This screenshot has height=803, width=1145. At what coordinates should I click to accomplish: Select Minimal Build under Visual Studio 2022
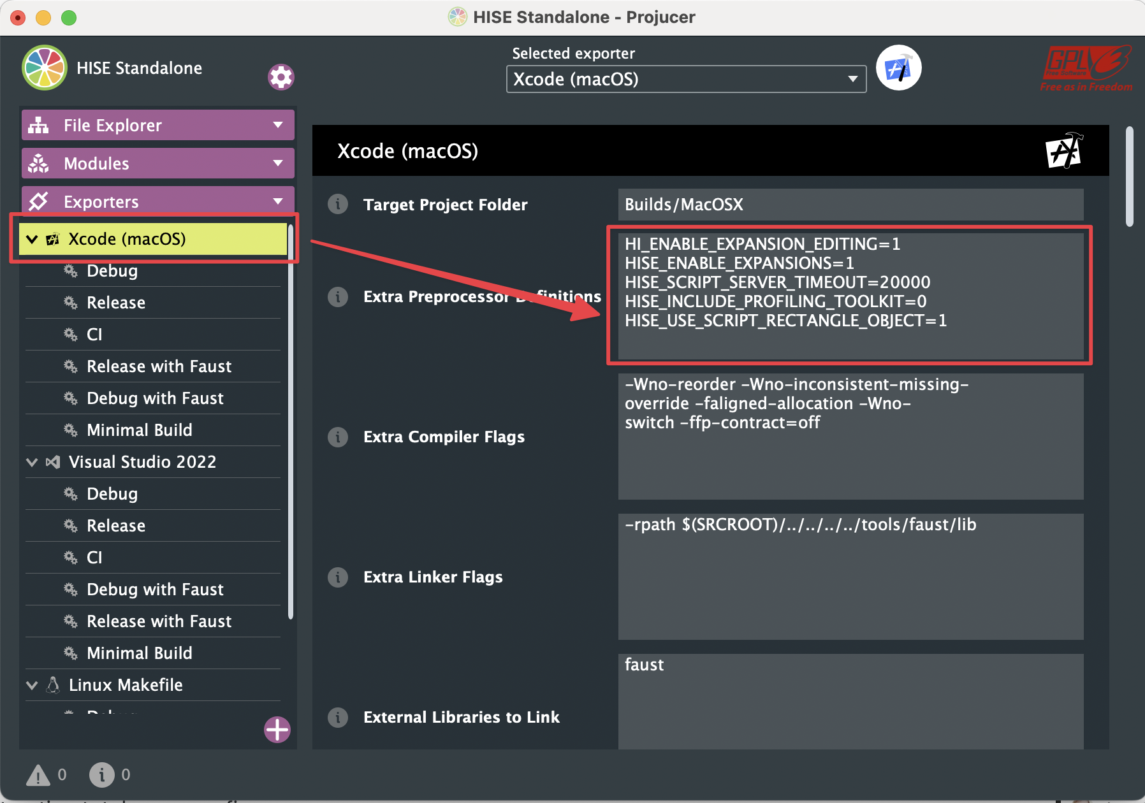coord(139,653)
